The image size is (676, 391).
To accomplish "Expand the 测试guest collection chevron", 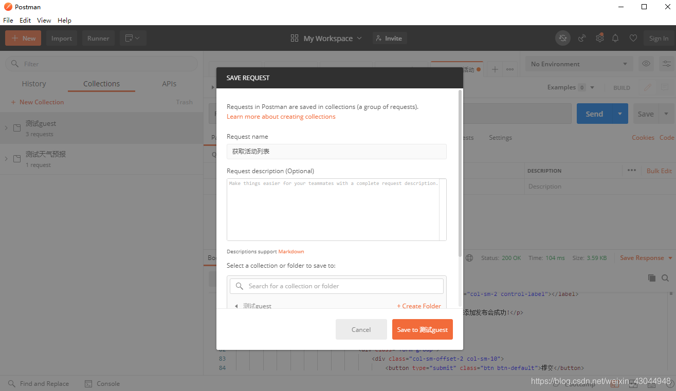I will tap(6, 128).
